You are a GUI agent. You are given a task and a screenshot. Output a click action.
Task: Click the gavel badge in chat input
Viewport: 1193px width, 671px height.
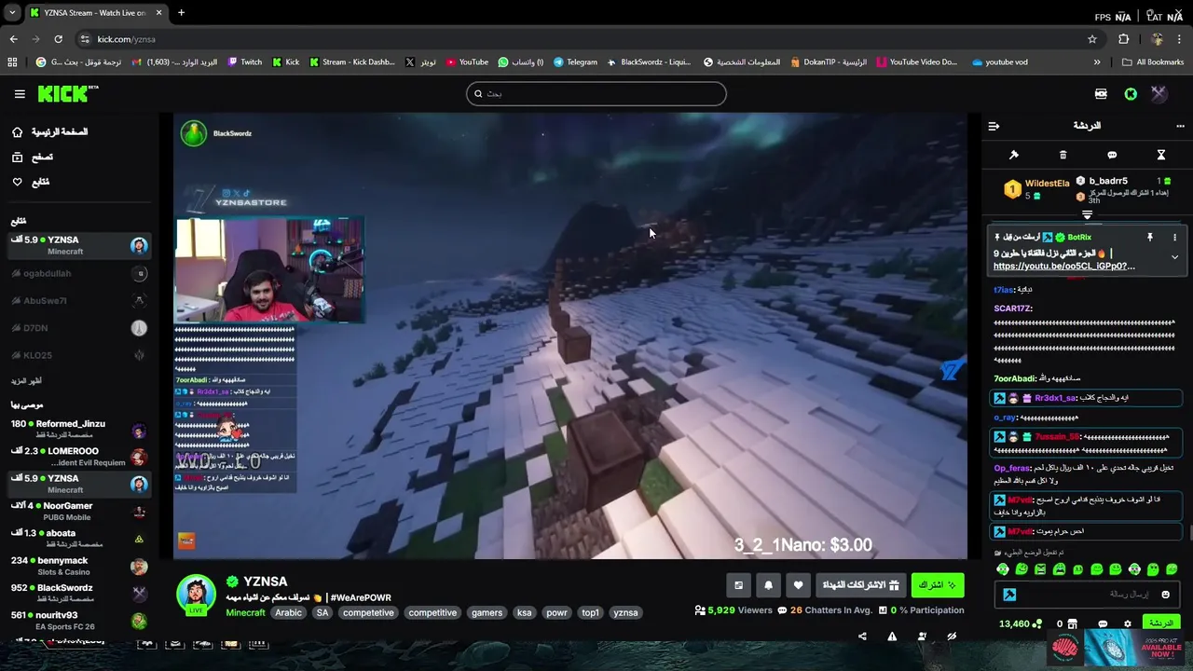click(x=1009, y=595)
